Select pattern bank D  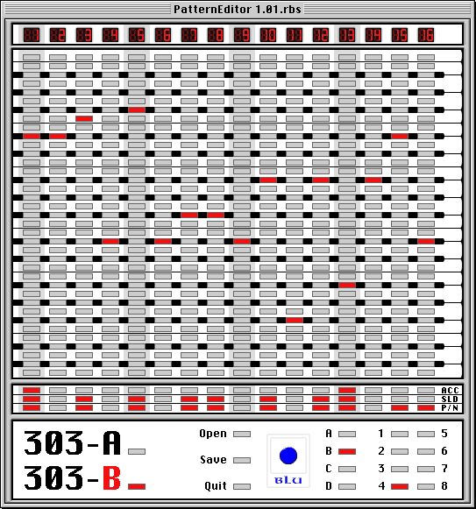tap(347, 486)
